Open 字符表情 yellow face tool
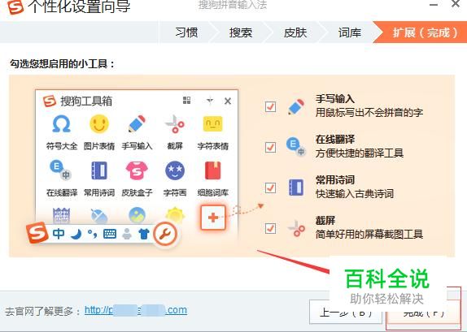 click(212, 124)
